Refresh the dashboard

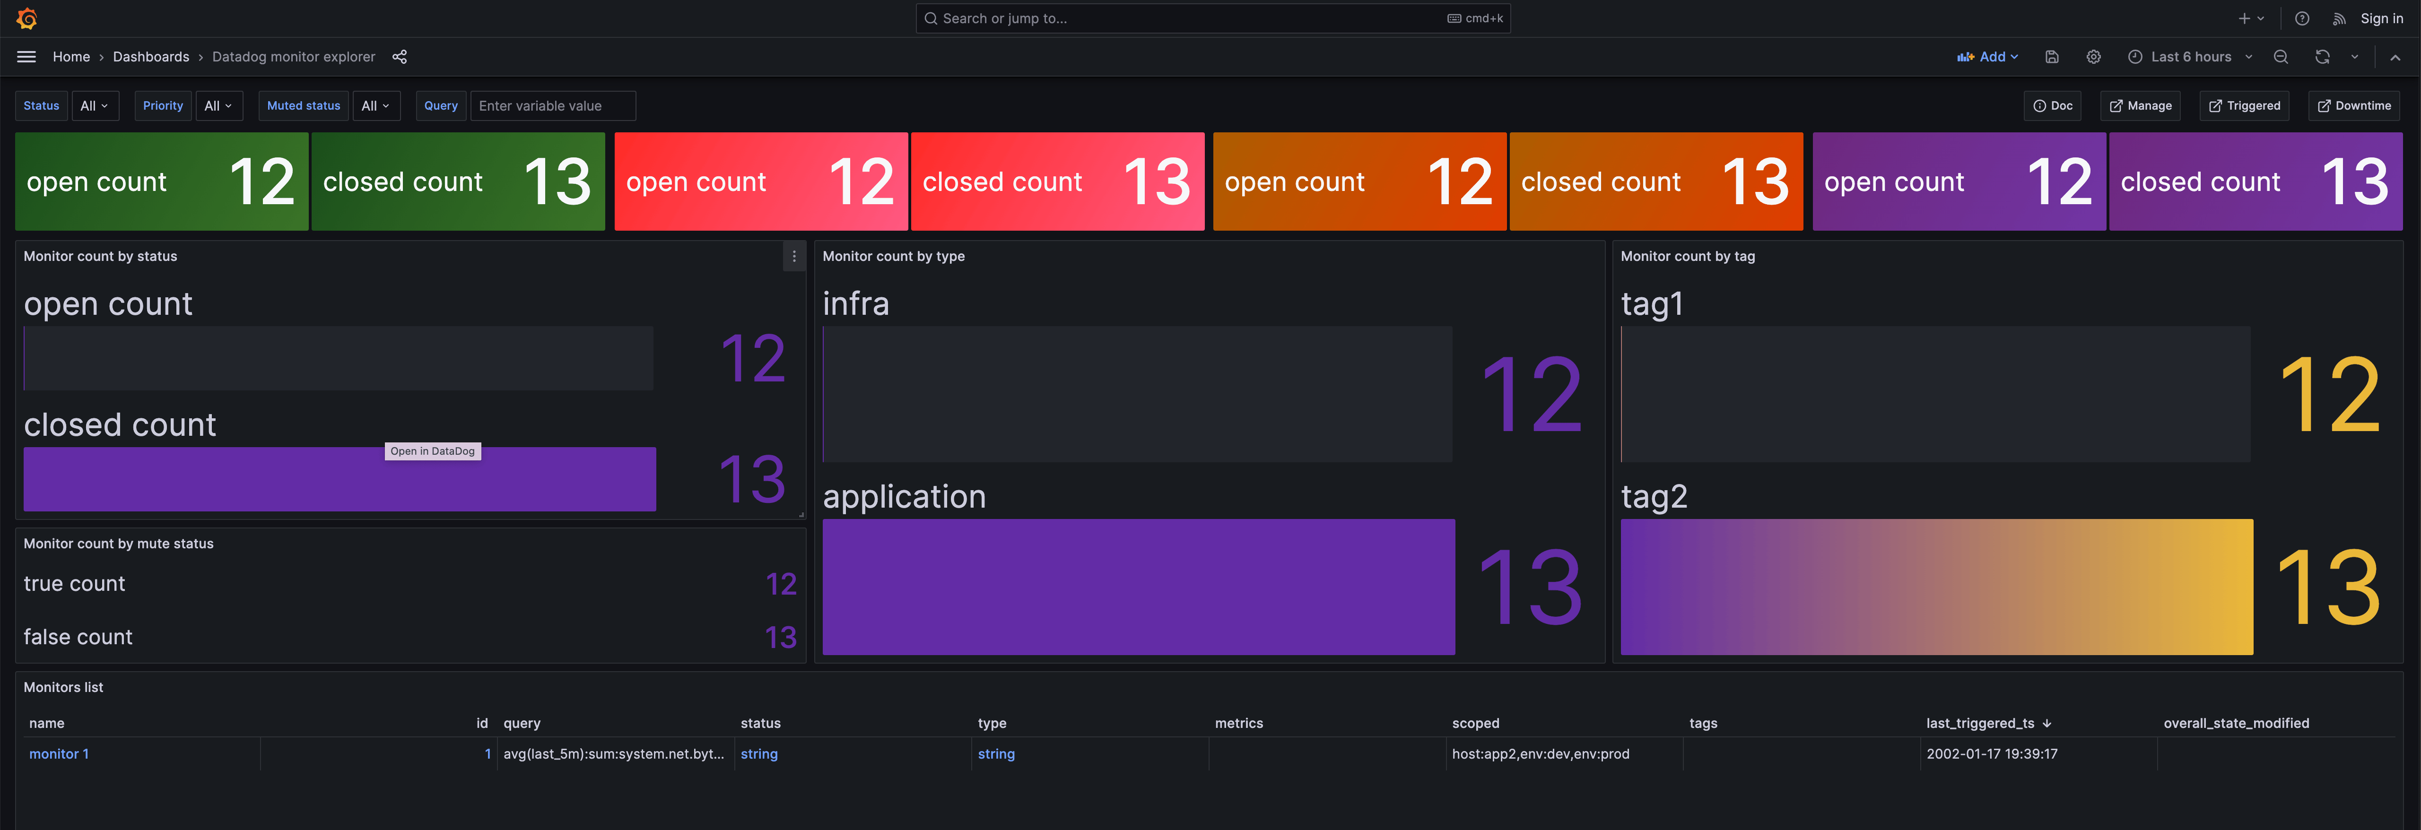tap(2321, 56)
